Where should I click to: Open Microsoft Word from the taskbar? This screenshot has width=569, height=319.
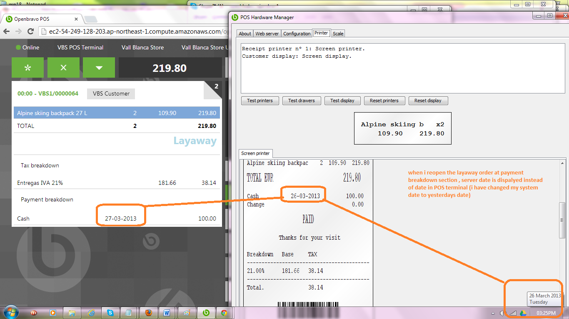point(167,313)
